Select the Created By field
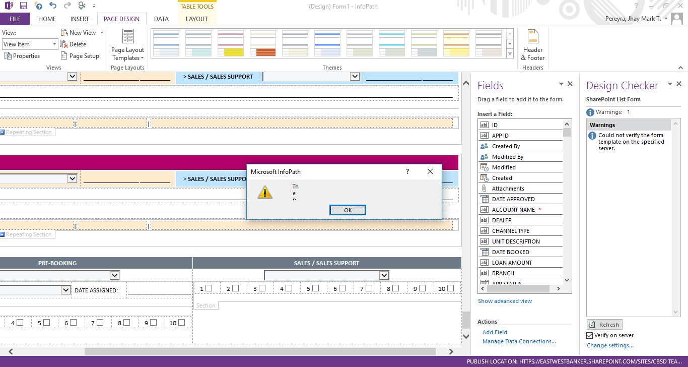The image size is (688, 367). point(520,146)
